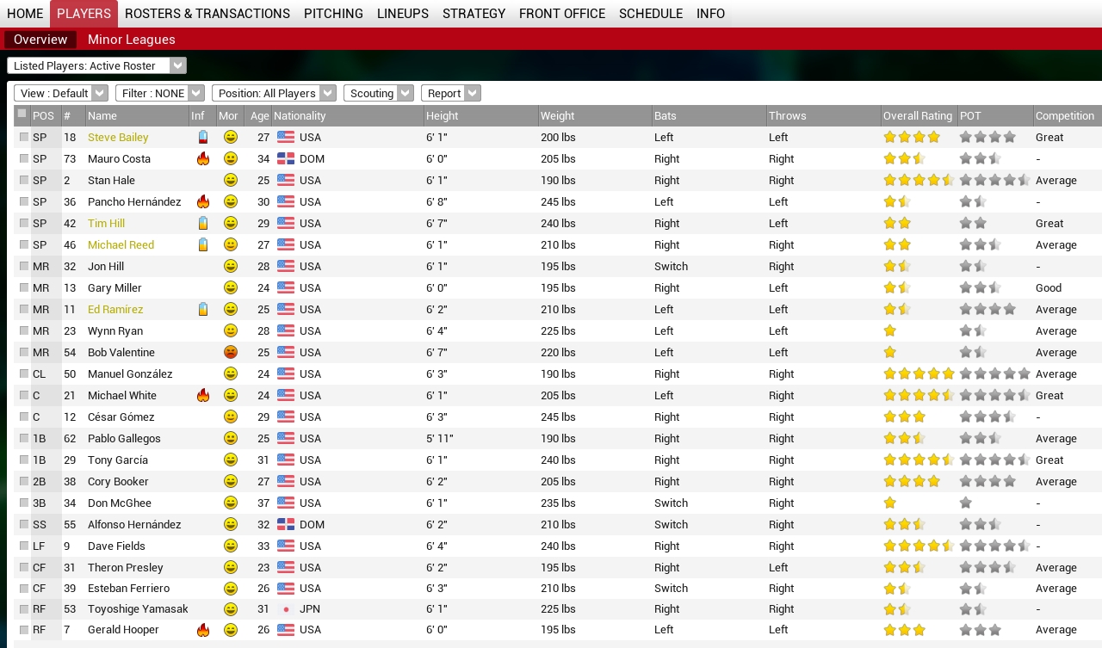Open the SCHEDULE menu

(x=651, y=14)
